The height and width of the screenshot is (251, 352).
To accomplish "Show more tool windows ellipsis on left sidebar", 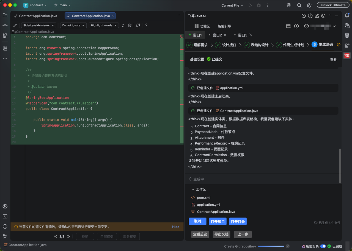I will pos(5,58).
